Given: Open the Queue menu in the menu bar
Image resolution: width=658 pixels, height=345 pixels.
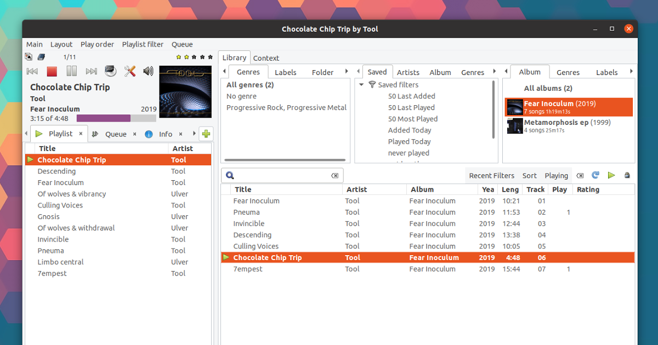Looking at the screenshot, I should coord(182,44).
